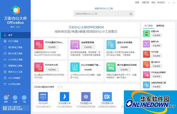177x114 pixels.
Task: Start using 超级文本转语音 tool
Action: (x=124, y=47)
